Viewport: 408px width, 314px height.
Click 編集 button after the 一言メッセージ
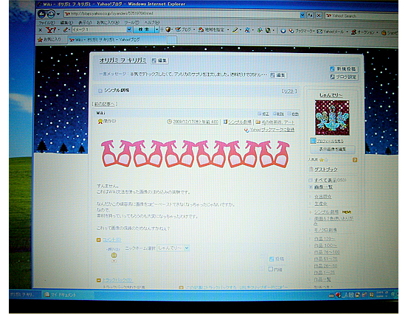(277, 75)
